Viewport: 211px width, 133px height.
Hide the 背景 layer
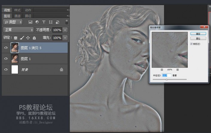coord(6,69)
